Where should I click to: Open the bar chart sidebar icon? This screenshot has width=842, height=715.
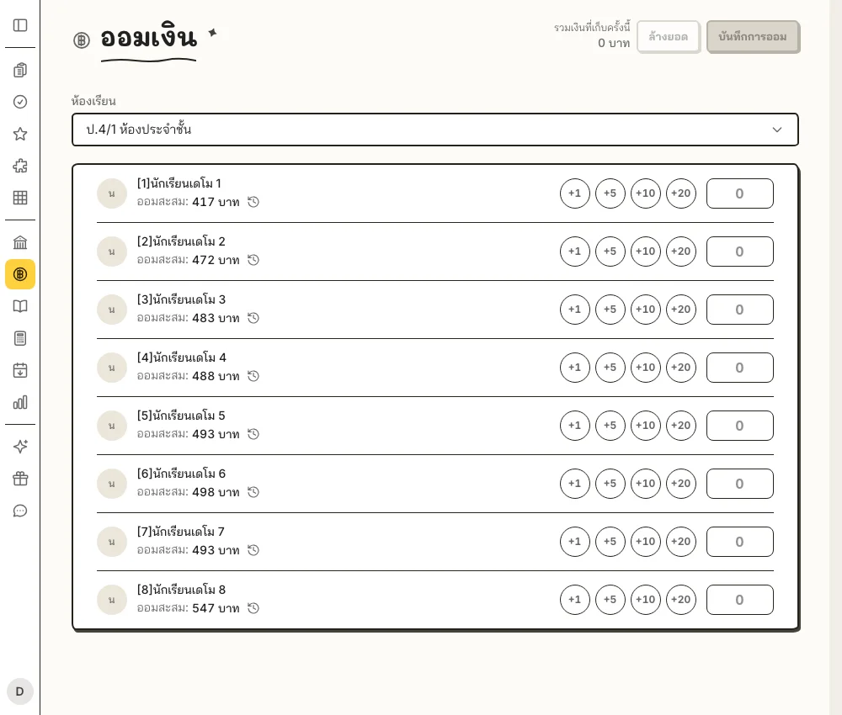[x=20, y=402]
